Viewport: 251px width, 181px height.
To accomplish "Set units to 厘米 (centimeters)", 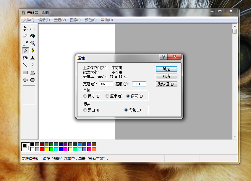I will (114, 96).
